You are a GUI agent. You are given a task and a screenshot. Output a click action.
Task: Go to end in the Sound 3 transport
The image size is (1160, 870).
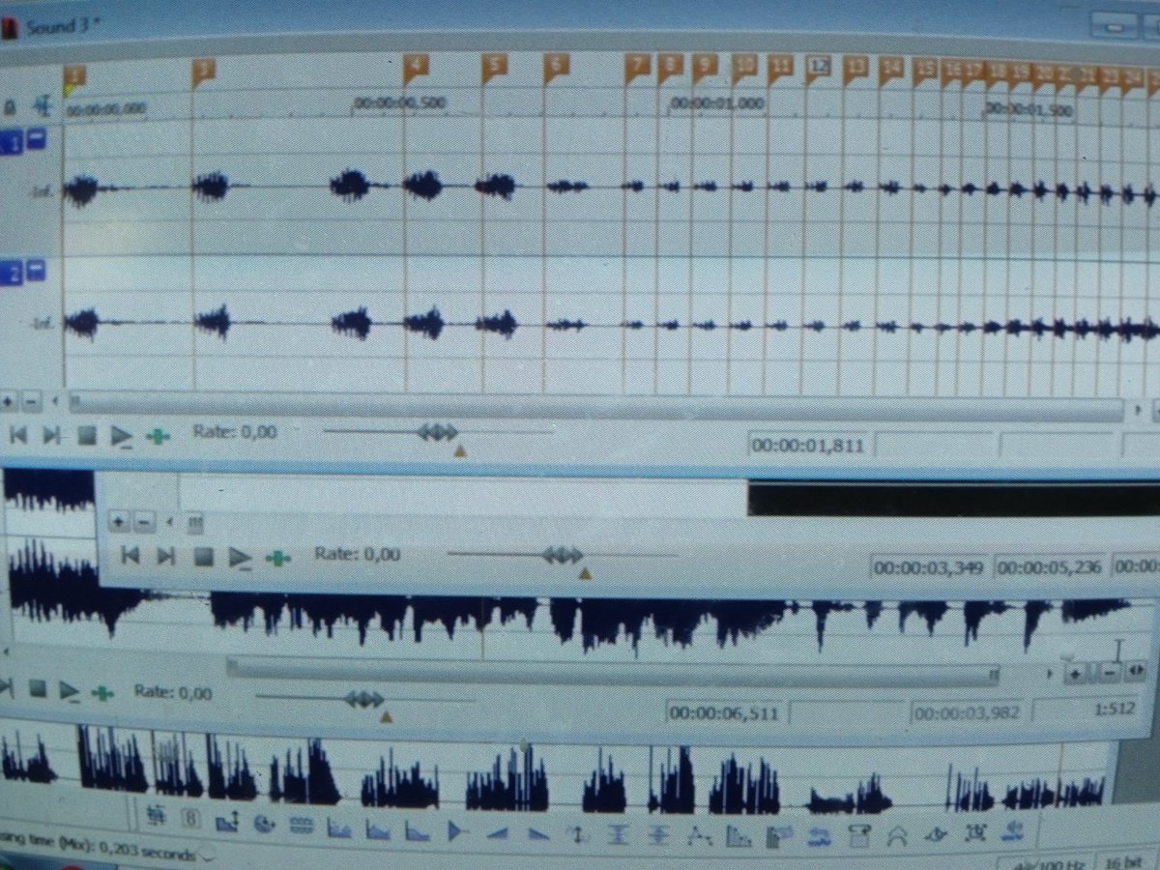[52, 435]
